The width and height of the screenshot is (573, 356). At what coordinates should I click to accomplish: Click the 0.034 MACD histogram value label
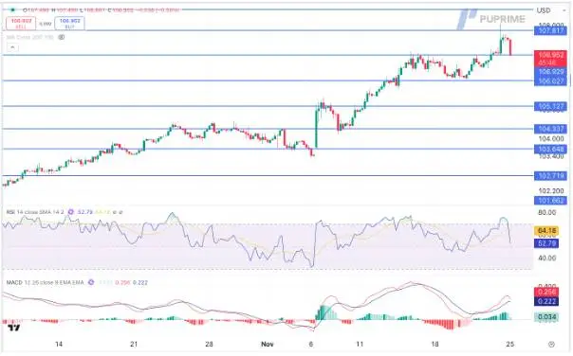(x=546, y=317)
